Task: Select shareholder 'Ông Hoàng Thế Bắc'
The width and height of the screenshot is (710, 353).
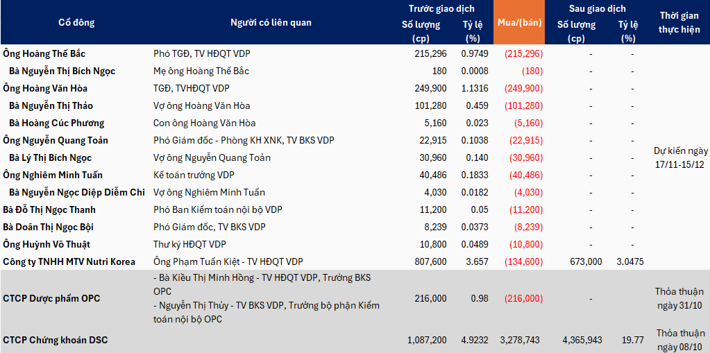Action: click(44, 53)
